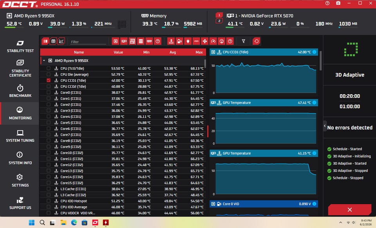Open the Settings section
This screenshot has height=228, width=376.
click(20, 181)
